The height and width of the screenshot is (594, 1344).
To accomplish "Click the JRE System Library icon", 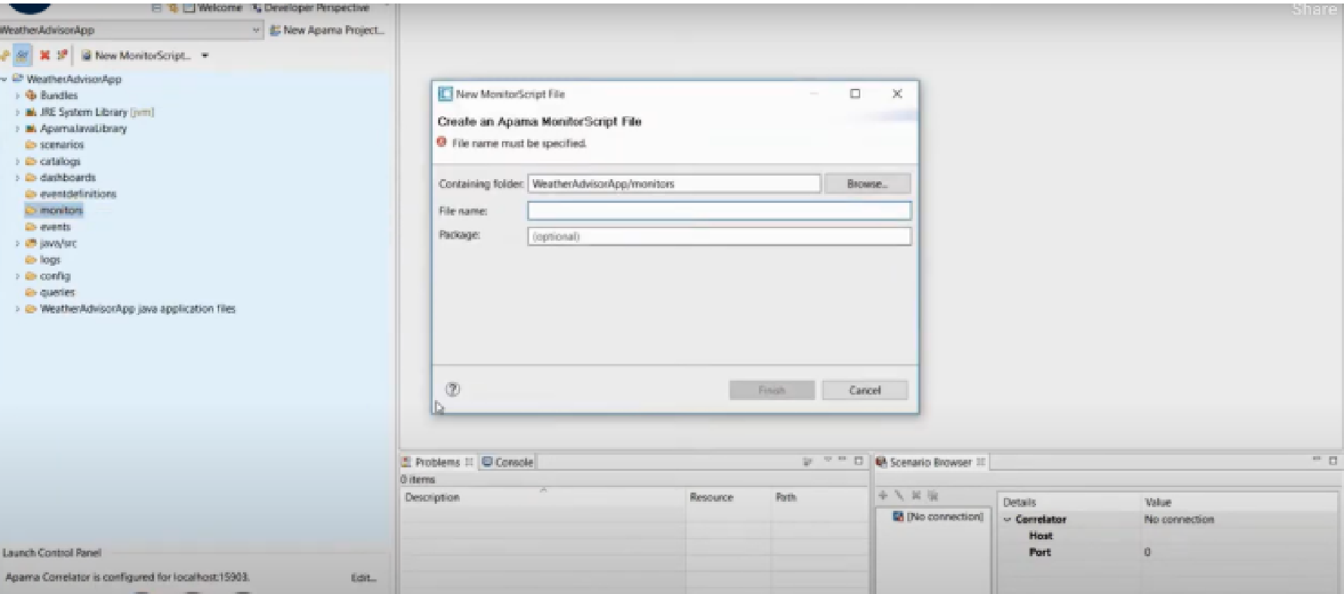I will click(31, 112).
